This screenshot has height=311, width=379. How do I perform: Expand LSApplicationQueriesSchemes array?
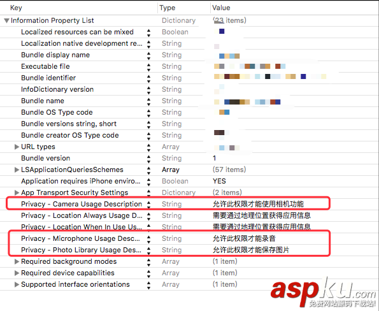point(17,170)
